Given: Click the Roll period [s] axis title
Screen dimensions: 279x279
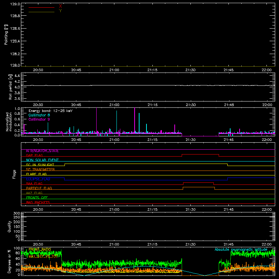Looking at the screenshot, I should 10,87.
